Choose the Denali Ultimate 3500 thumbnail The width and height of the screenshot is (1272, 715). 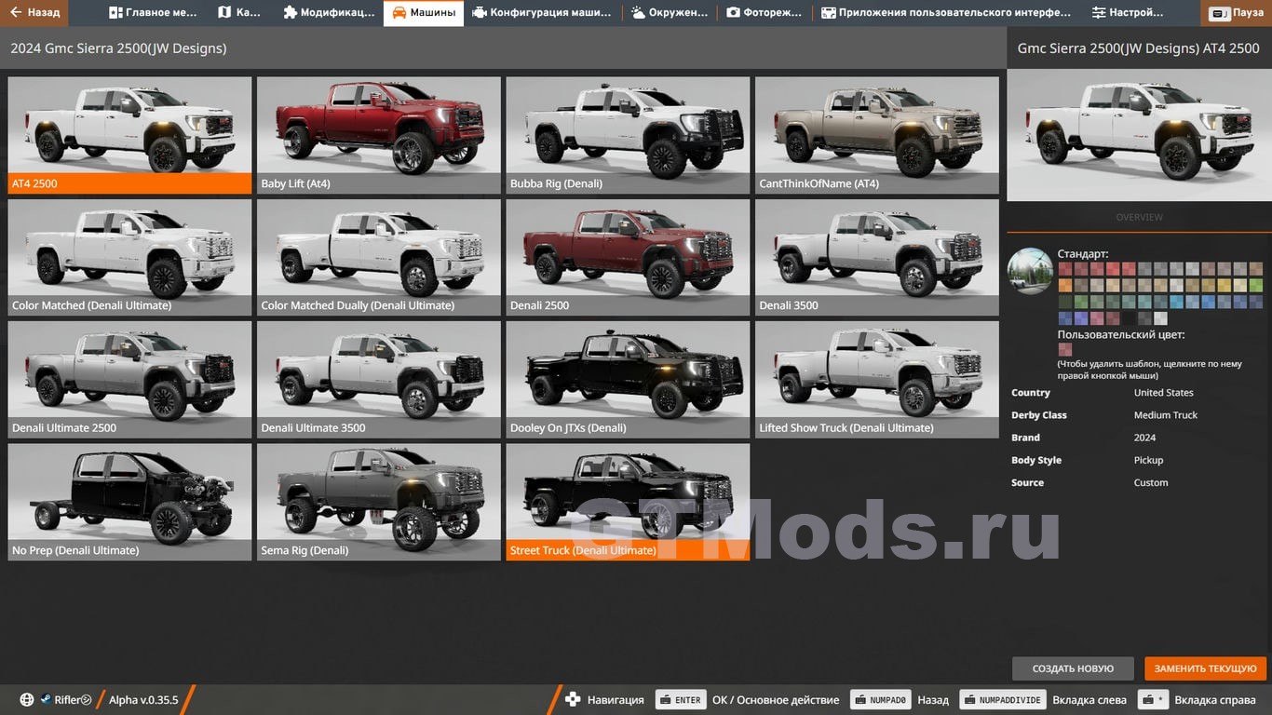tap(379, 380)
